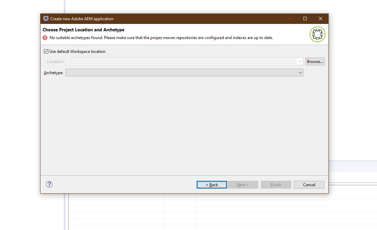The width and height of the screenshot is (377, 230).
Task: Maximize the Create new Adobe AEM application dialog
Action: click(305, 19)
